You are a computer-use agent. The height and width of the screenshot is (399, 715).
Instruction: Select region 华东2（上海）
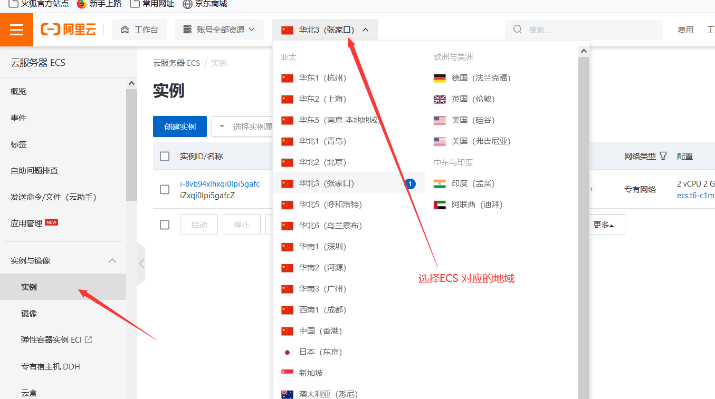(x=349, y=99)
